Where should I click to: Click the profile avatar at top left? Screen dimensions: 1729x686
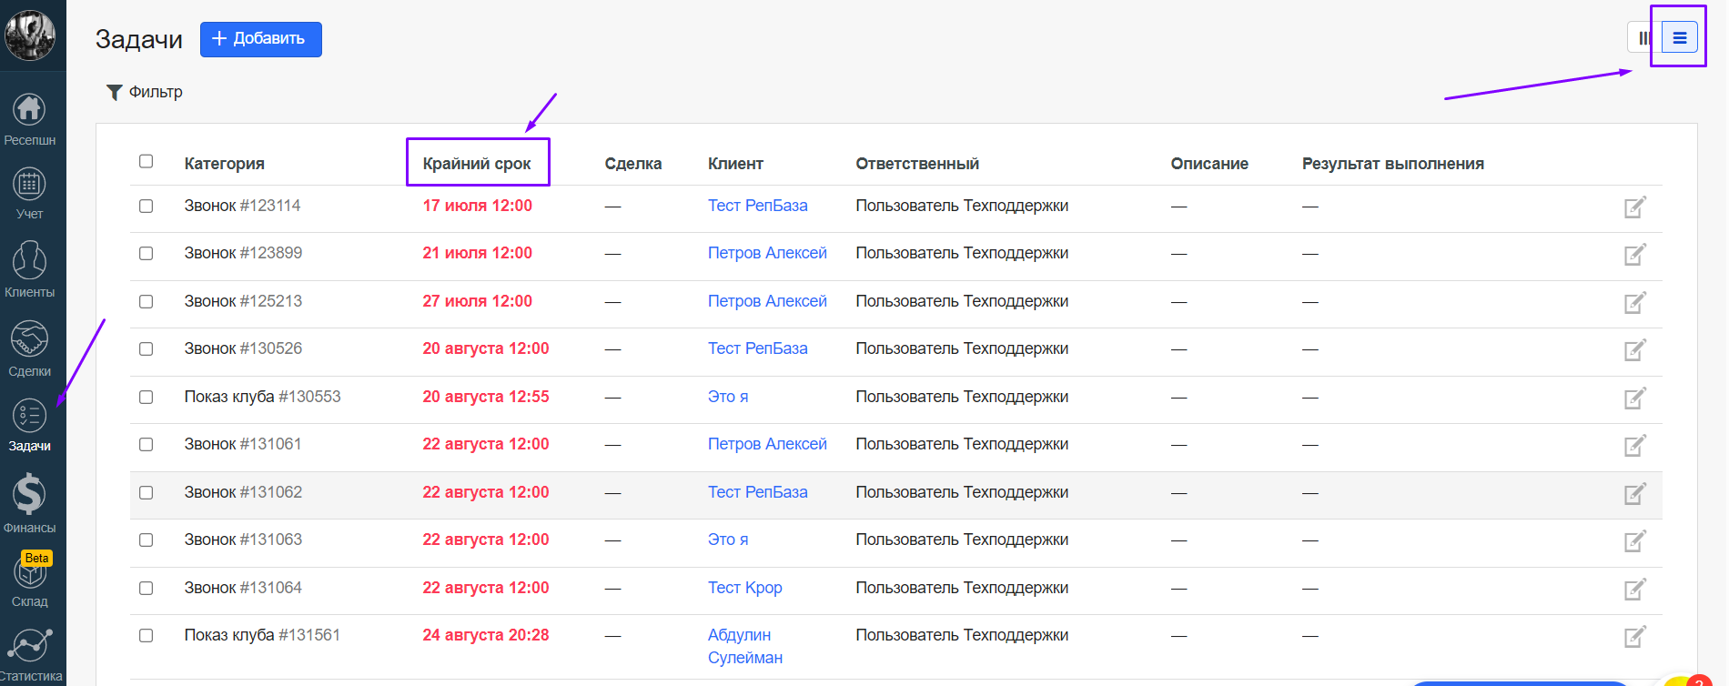(30, 35)
